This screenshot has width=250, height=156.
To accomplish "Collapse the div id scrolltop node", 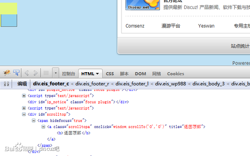I will click(x=24, y=114).
